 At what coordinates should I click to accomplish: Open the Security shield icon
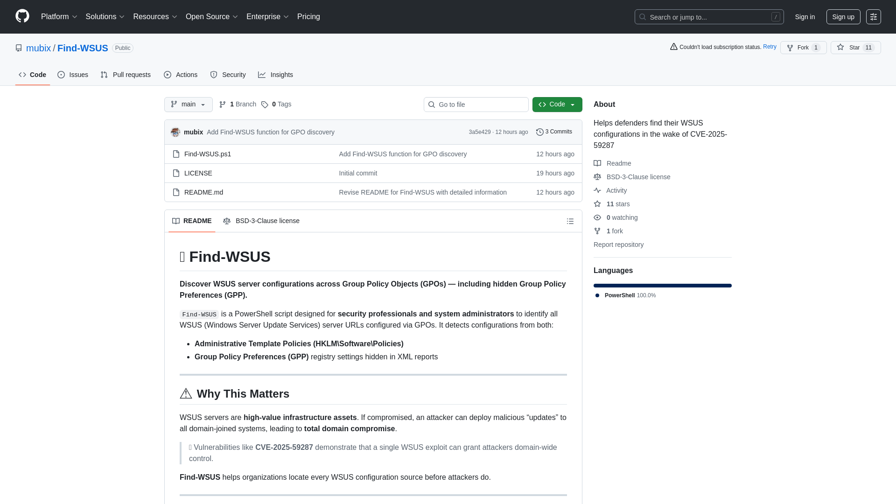coord(214,75)
